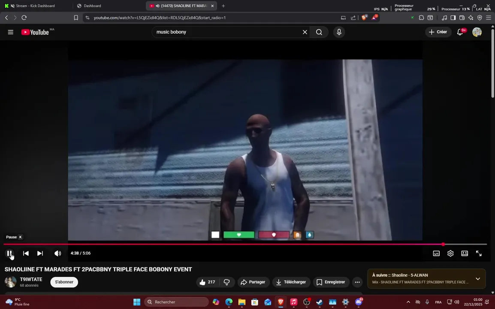Share this page from the address bar

click(353, 18)
